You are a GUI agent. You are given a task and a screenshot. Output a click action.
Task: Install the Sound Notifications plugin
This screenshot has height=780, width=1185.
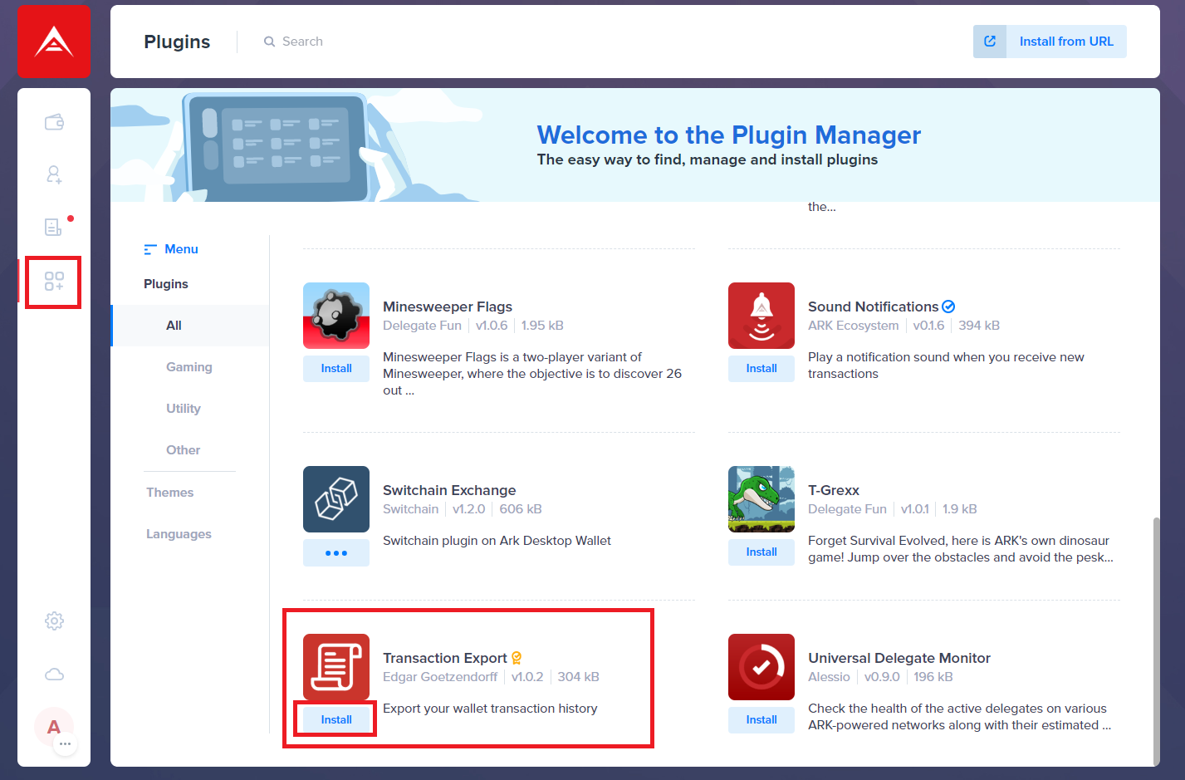click(761, 369)
